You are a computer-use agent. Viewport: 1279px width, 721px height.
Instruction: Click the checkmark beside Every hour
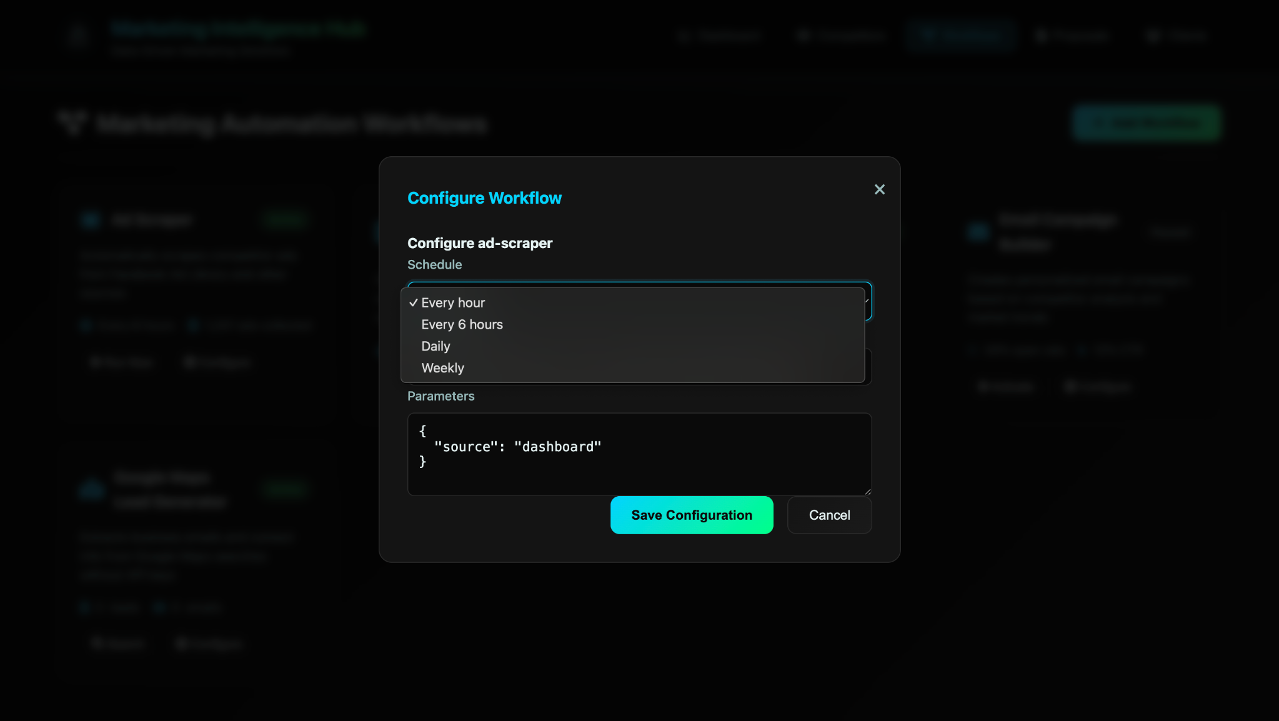(x=413, y=303)
